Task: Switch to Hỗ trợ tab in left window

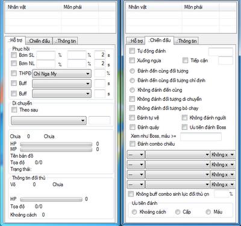Action: tap(15, 40)
